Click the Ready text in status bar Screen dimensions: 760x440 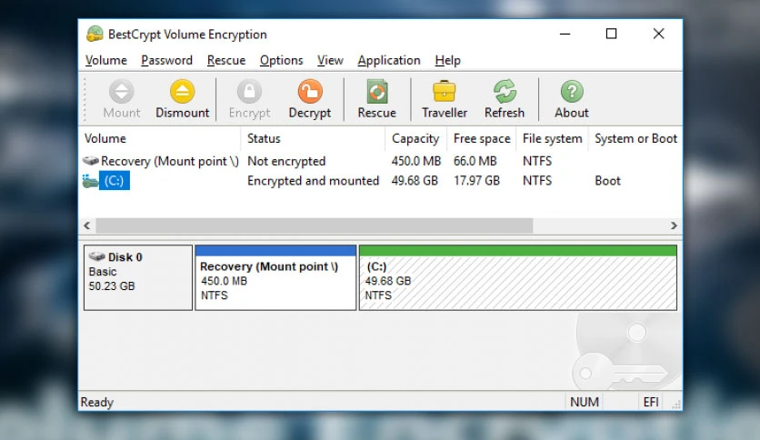point(97,402)
